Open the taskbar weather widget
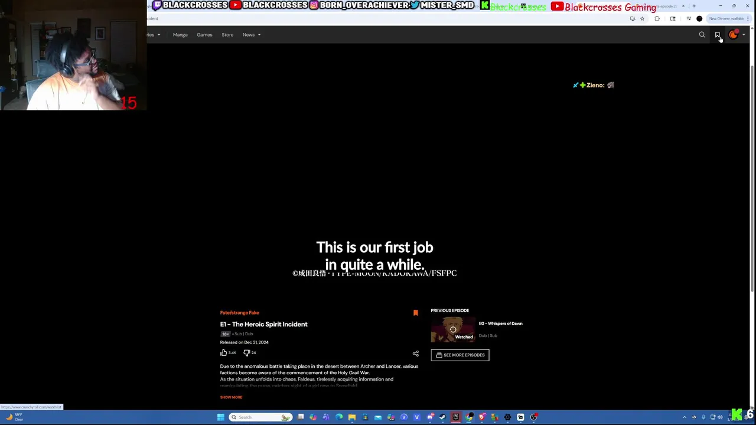 [15, 417]
